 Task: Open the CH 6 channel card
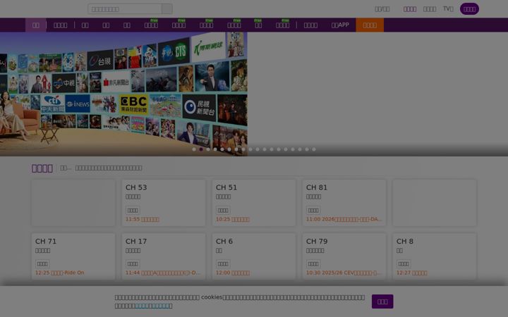tap(254, 256)
